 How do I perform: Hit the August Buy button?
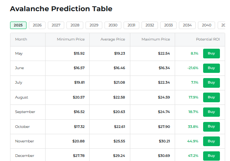[x=211, y=97]
